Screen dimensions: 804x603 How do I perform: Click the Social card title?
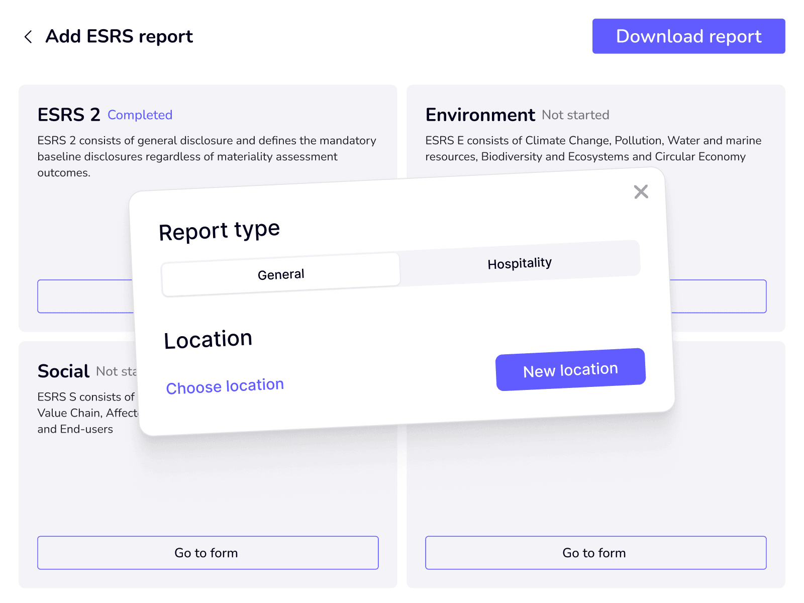point(63,371)
